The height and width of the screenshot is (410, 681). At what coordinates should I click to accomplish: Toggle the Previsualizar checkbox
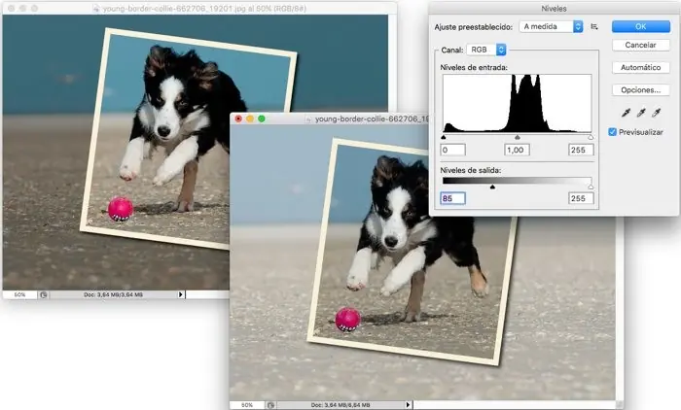pos(612,132)
